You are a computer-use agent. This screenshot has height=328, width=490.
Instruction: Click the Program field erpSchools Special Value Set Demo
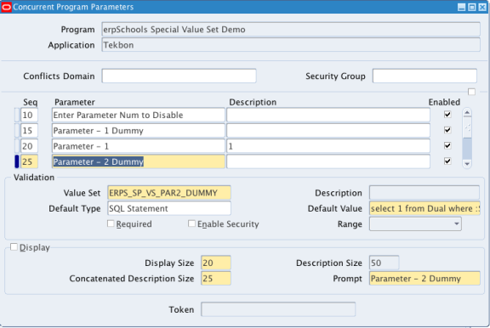291,30
